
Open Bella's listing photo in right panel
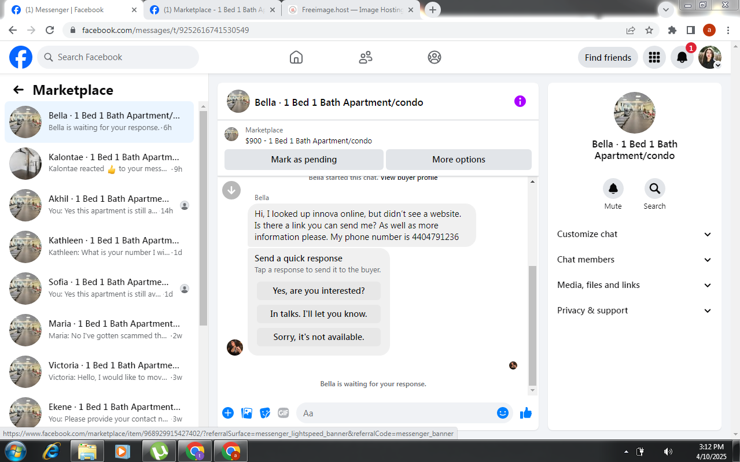pos(635,113)
